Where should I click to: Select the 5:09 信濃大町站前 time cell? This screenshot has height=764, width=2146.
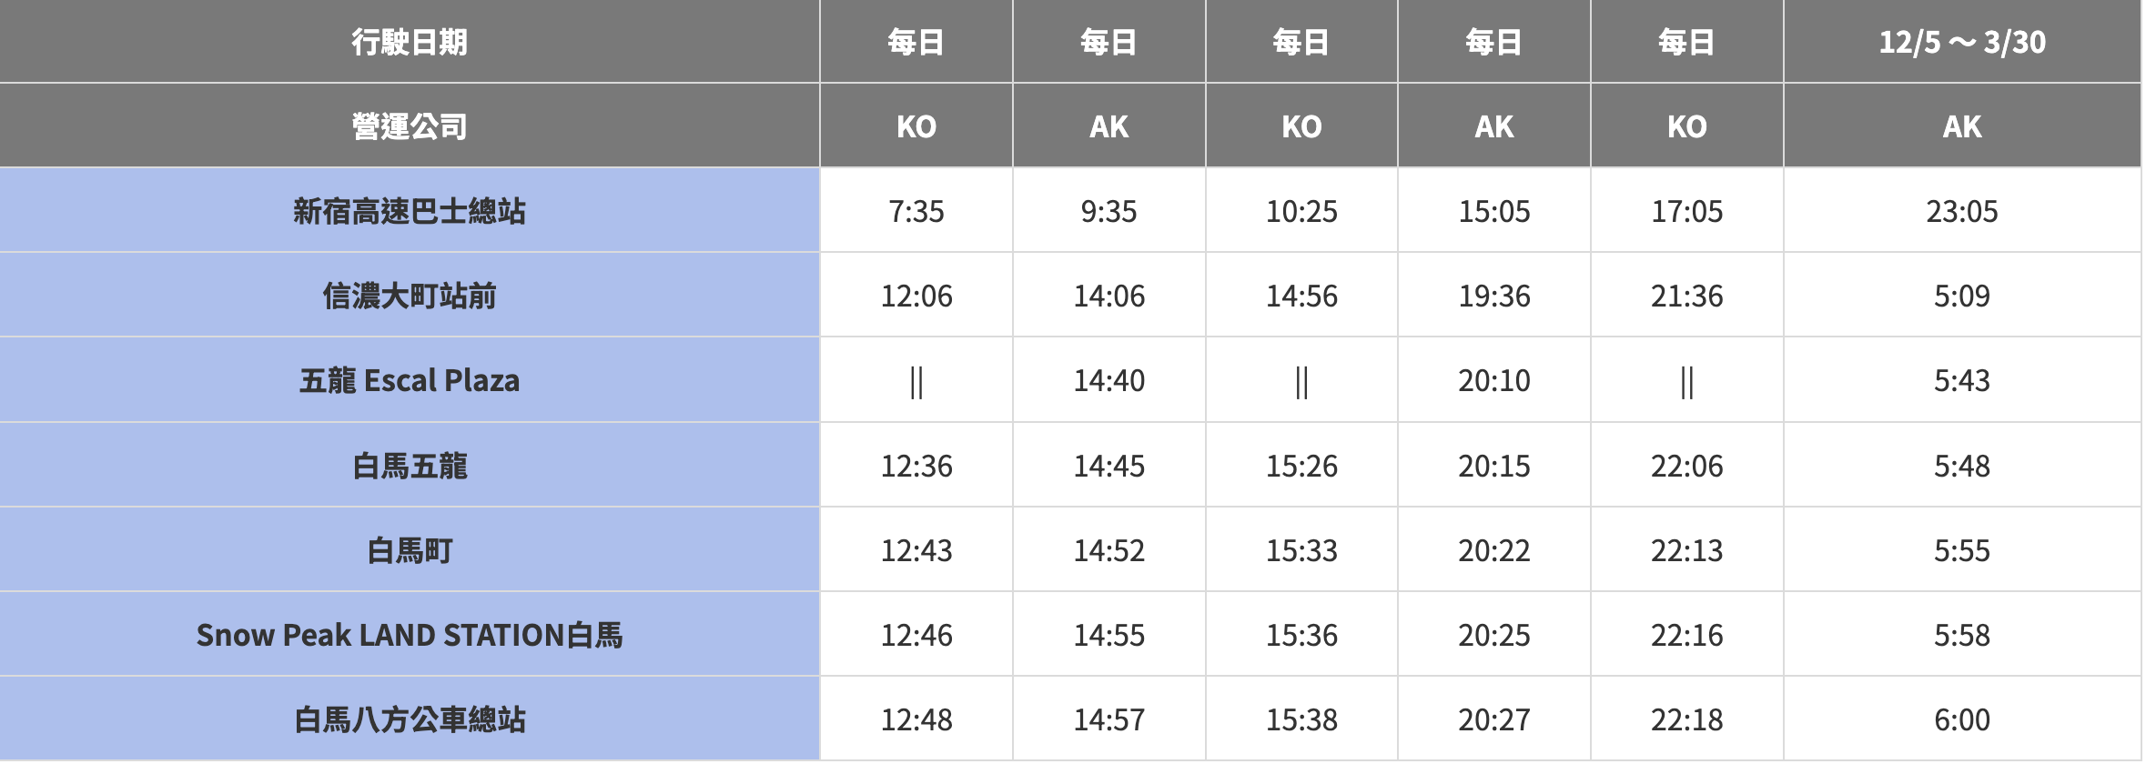(x=1961, y=296)
